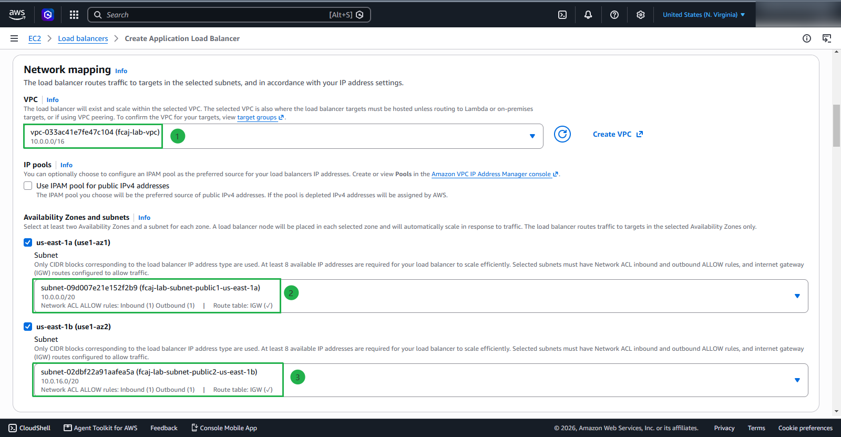The height and width of the screenshot is (437, 841).
Task: Open Info link next to Network mapping
Action: 121,71
